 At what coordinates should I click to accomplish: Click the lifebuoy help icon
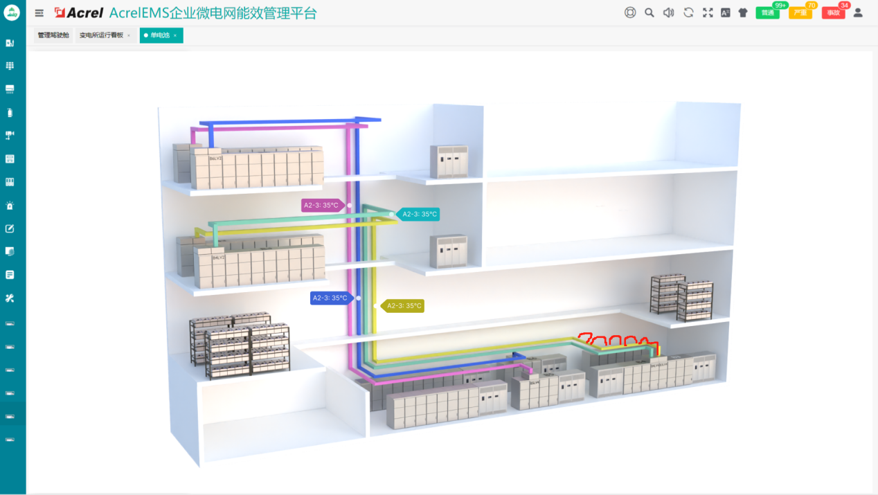click(x=630, y=12)
